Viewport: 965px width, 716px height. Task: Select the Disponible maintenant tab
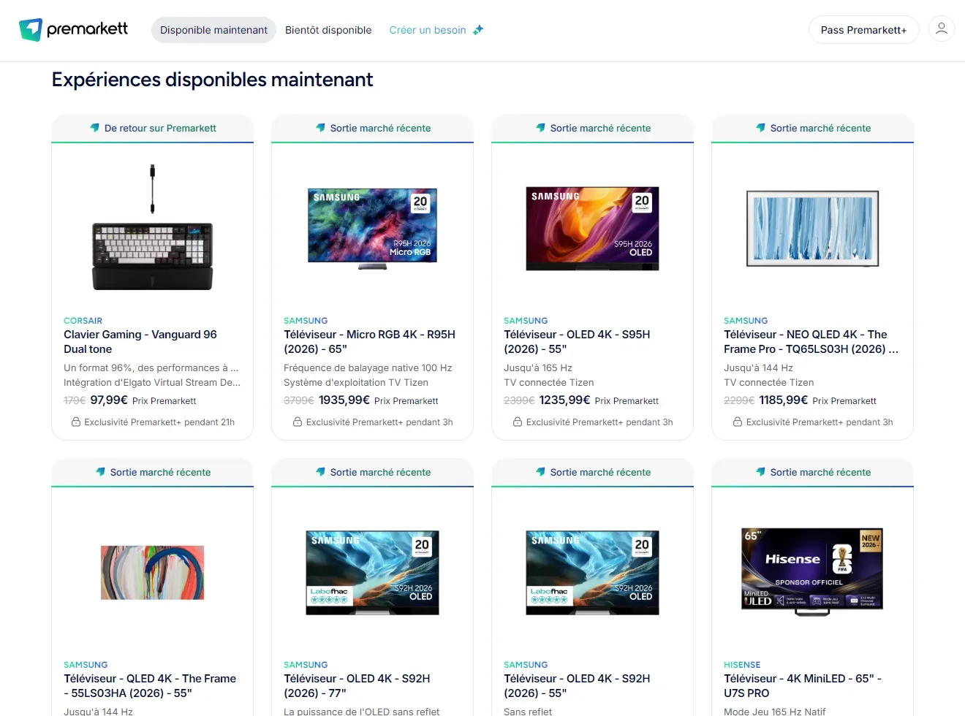213,30
